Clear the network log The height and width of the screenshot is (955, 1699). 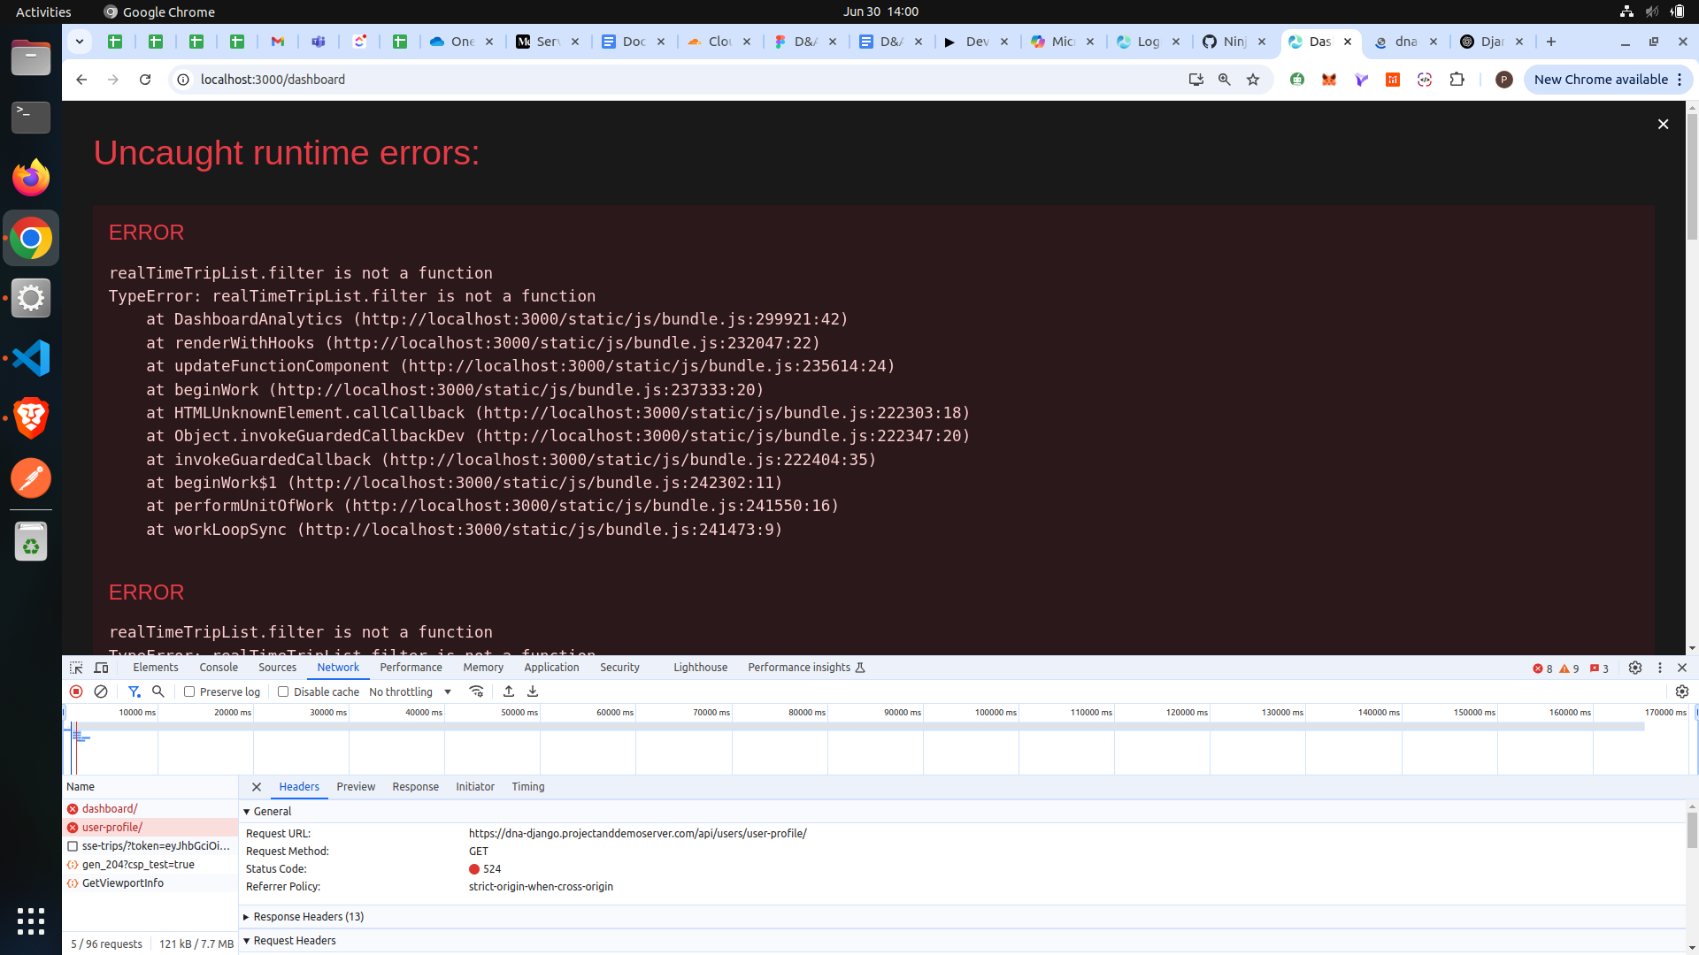tap(101, 691)
